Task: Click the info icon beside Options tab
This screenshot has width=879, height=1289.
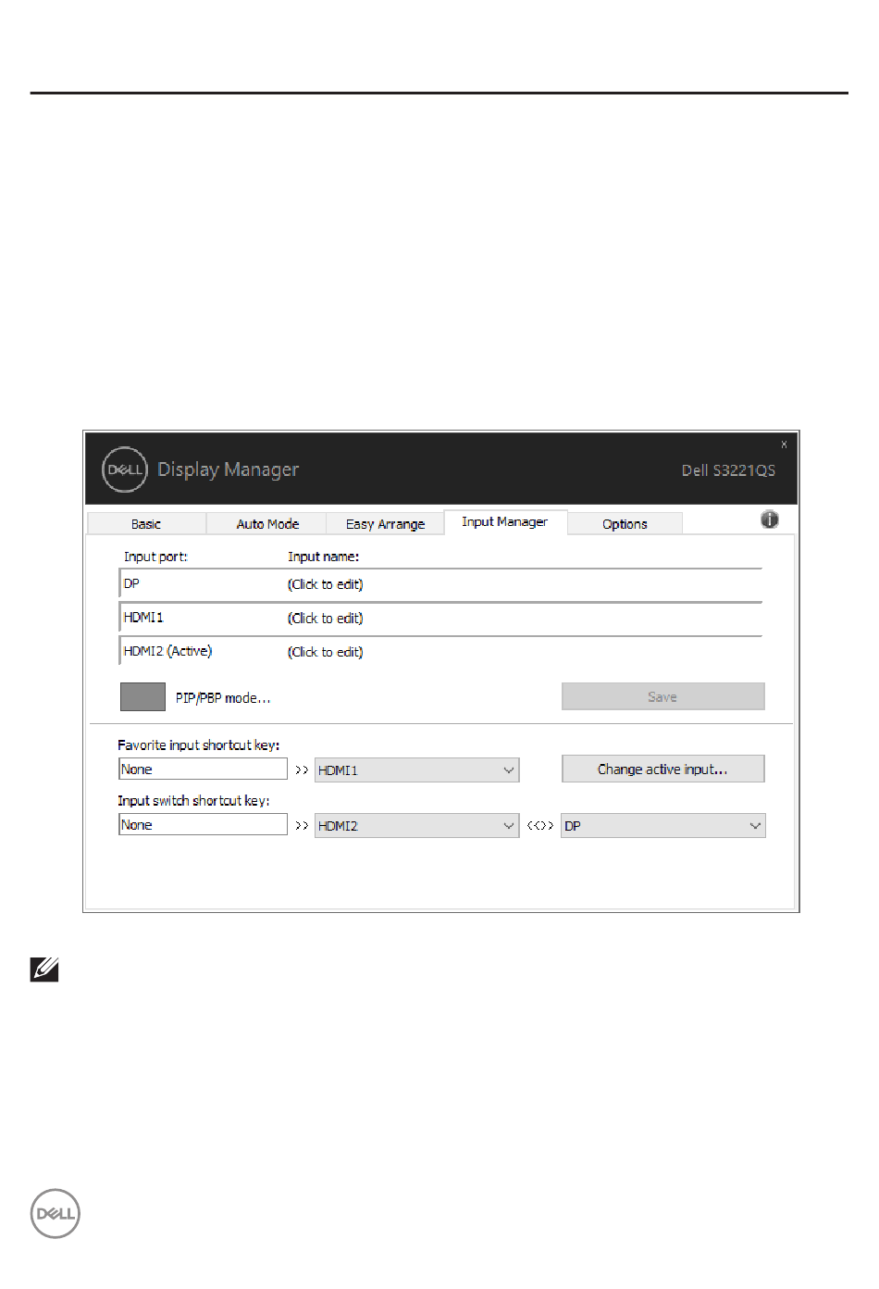Action: point(769,519)
